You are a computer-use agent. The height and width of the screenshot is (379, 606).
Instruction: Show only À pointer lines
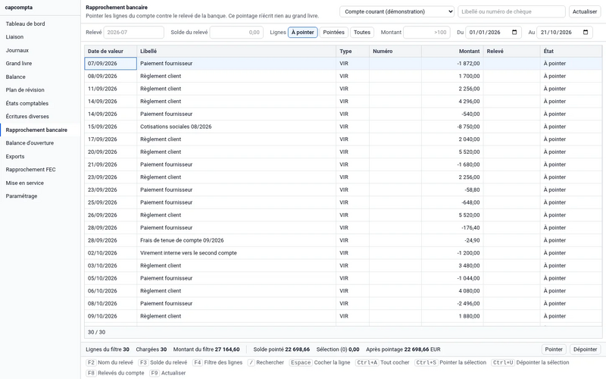pos(302,32)
